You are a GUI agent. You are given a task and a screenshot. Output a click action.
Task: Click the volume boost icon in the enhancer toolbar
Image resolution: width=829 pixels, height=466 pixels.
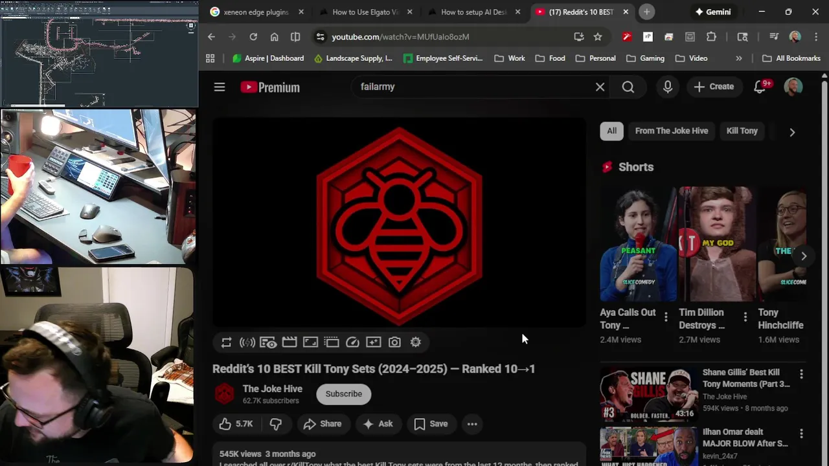point(247,342)
